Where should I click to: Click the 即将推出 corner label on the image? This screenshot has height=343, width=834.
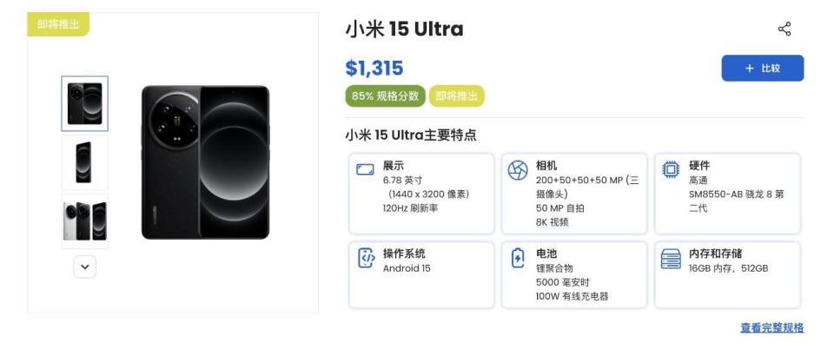tap(58, 24)
